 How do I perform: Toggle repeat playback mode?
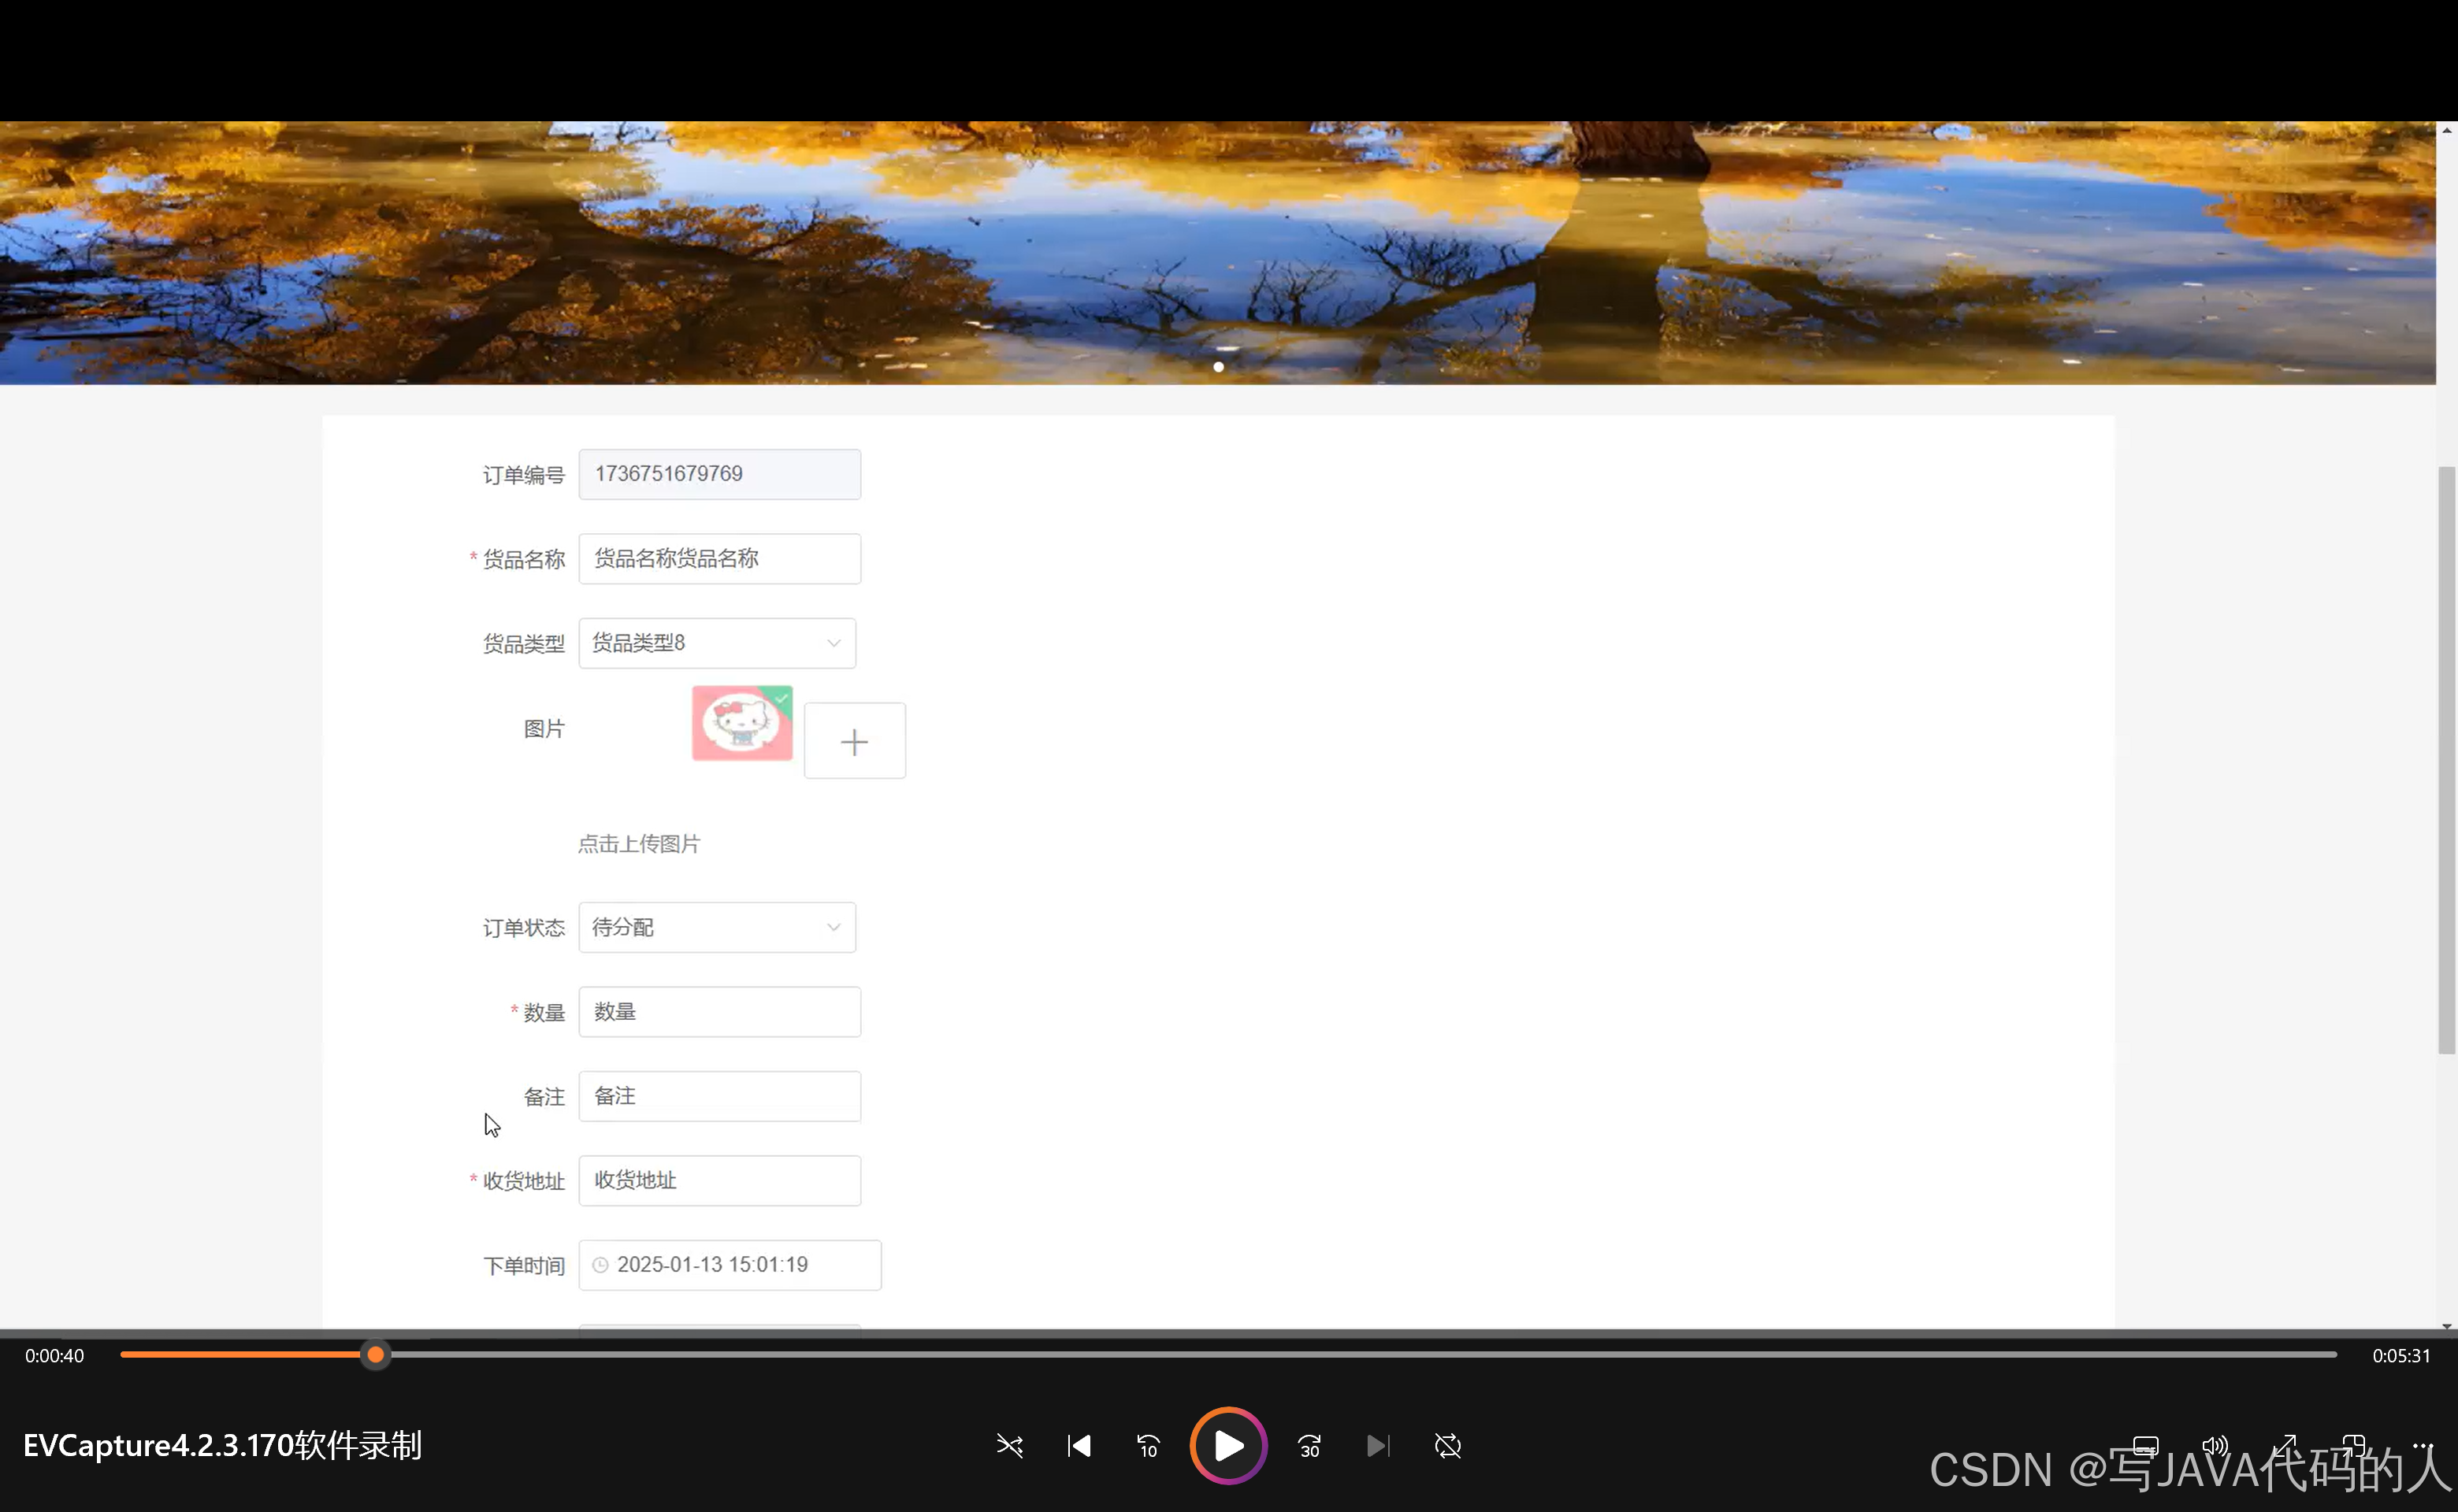click(1447, 1446)
